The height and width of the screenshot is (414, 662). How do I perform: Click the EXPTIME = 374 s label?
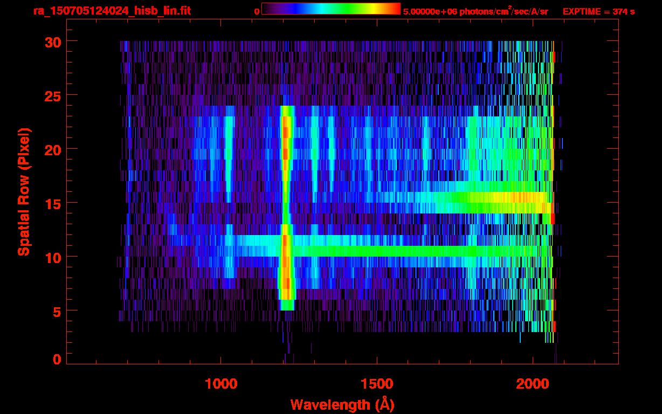pos(598,11)
